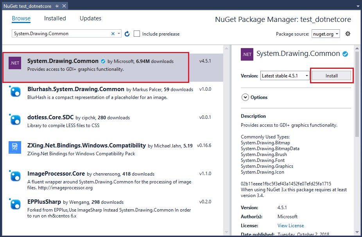362x237 pixels.
Task: Clear search text with the X icon
Action: point(113,34)
